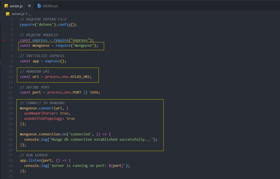Click the app.listen call on line 28
280x179 pixels.
click(33, 160)
